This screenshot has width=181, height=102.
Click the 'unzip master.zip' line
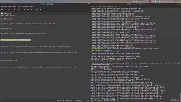pos(6,28)
